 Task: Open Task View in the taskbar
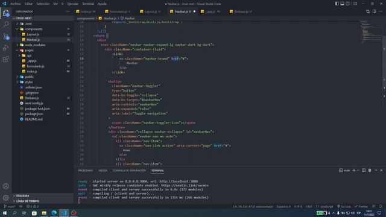point(24,213)
